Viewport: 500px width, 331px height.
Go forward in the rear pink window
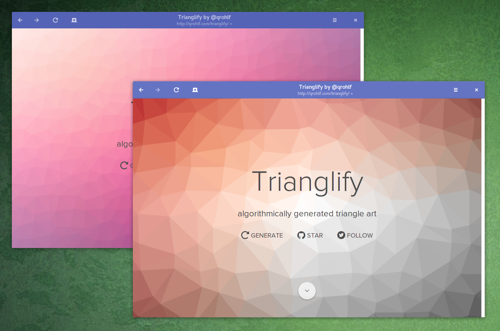coord(37,20)
